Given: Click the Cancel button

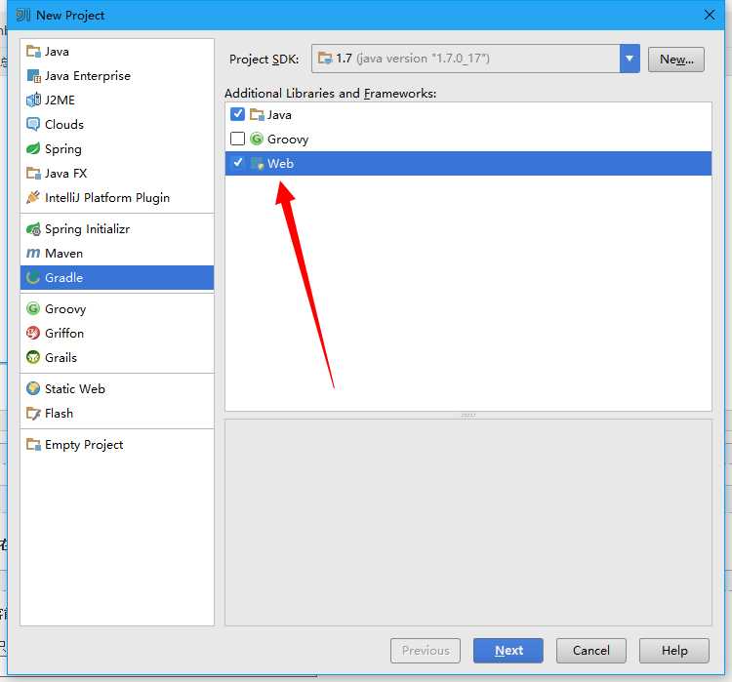Looking at the screenshot, I should (x=591, y=650).
